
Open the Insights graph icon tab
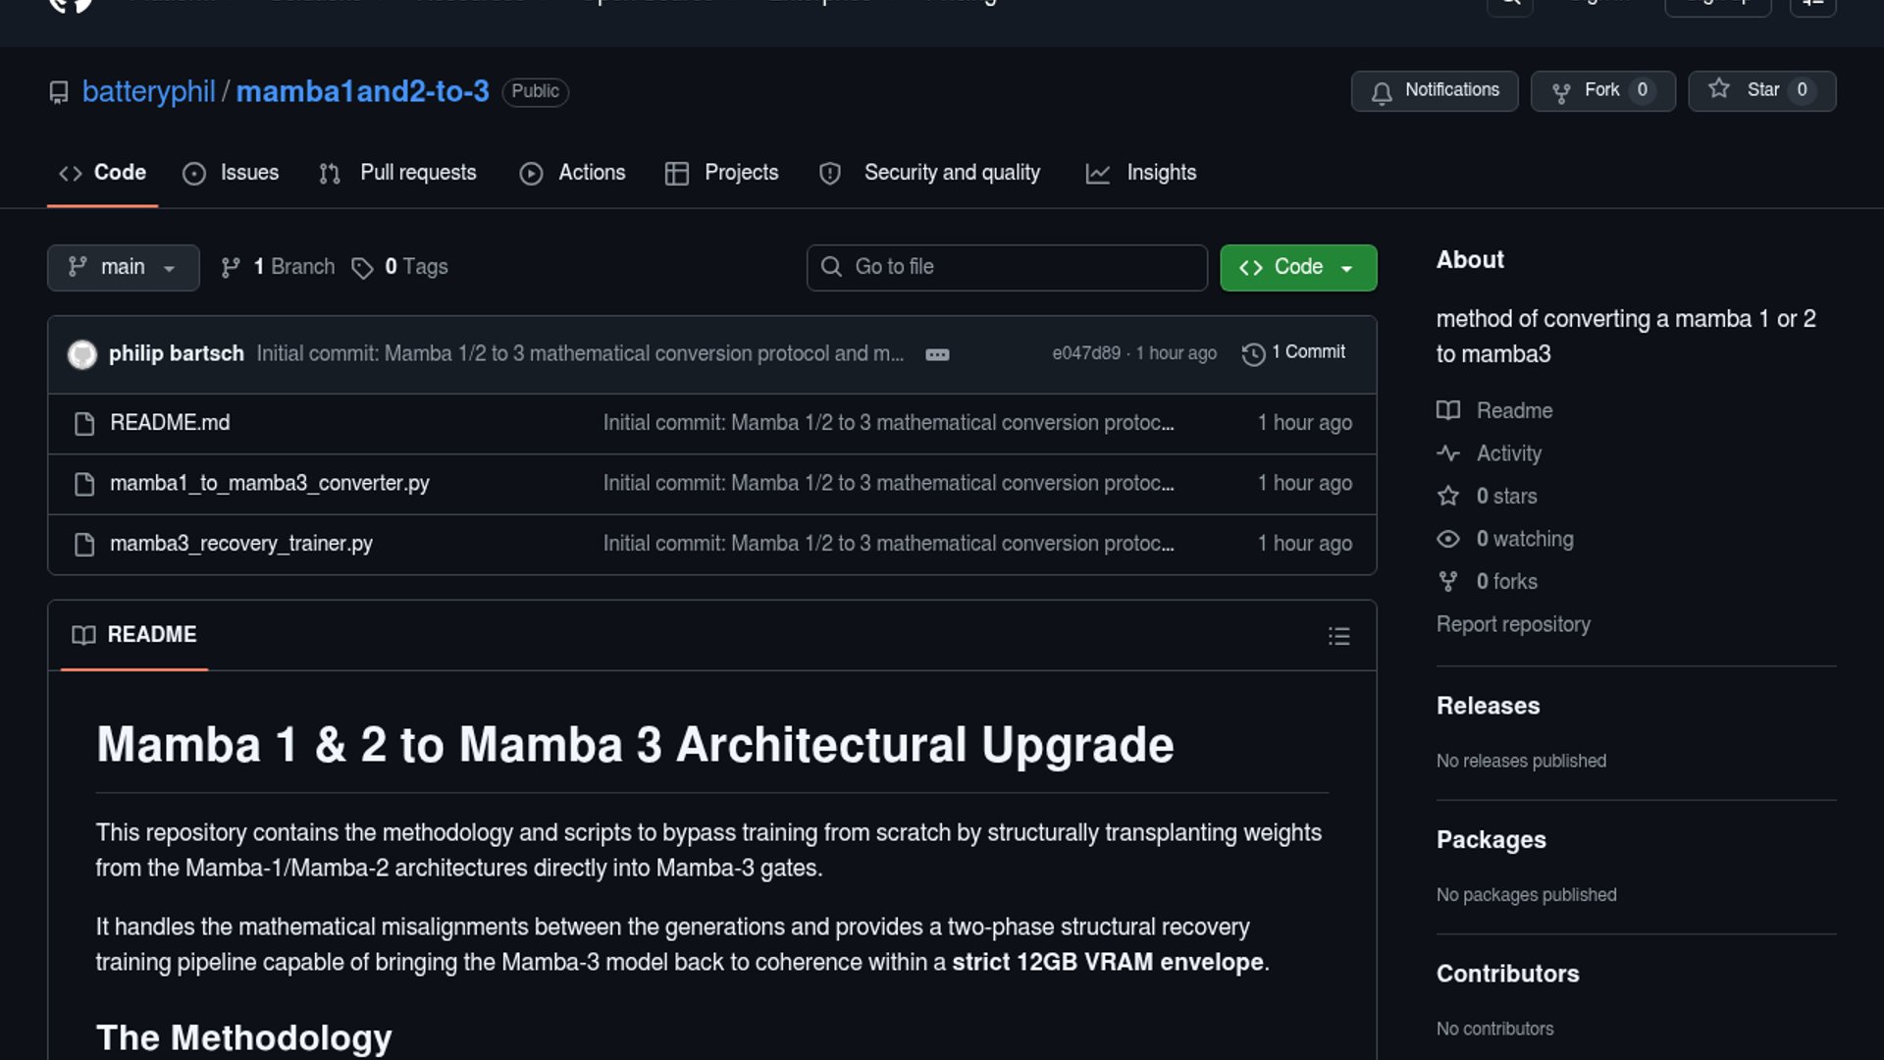(x=1098, y=174)
